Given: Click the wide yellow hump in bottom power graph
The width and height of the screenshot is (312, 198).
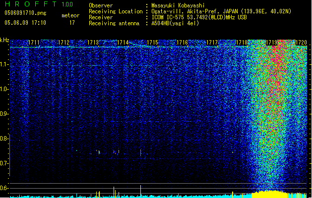Looking at the screenshot, I should (x=269, y=194).
